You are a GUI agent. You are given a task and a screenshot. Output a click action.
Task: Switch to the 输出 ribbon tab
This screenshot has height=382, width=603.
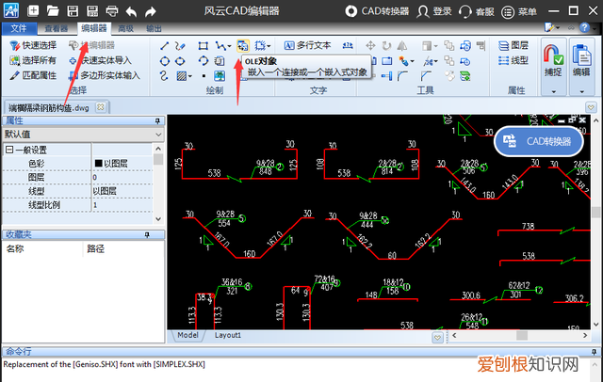(x=154, y=28)
